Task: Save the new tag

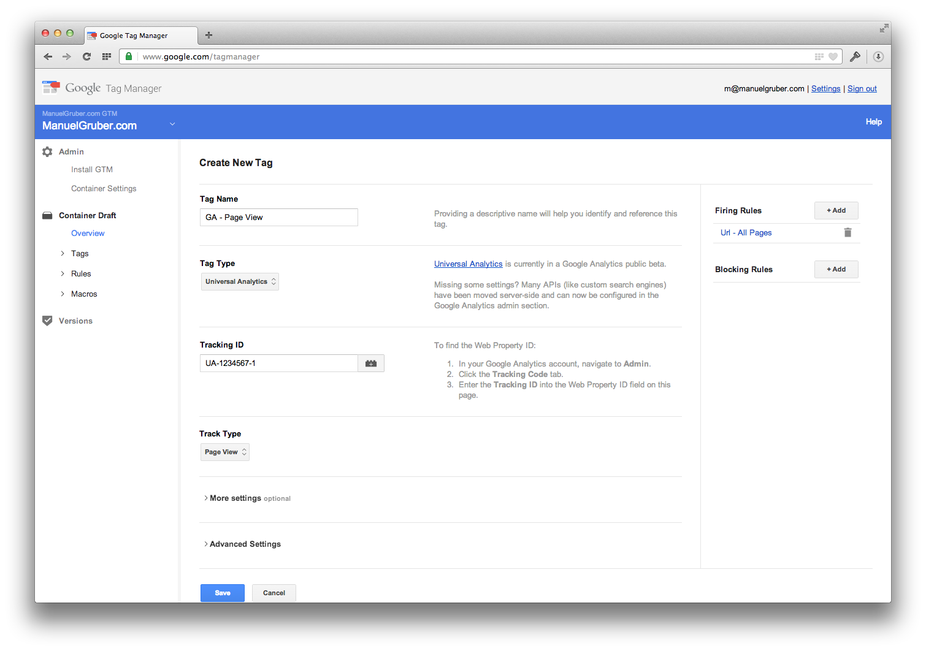Action: (x=223, y=593)
